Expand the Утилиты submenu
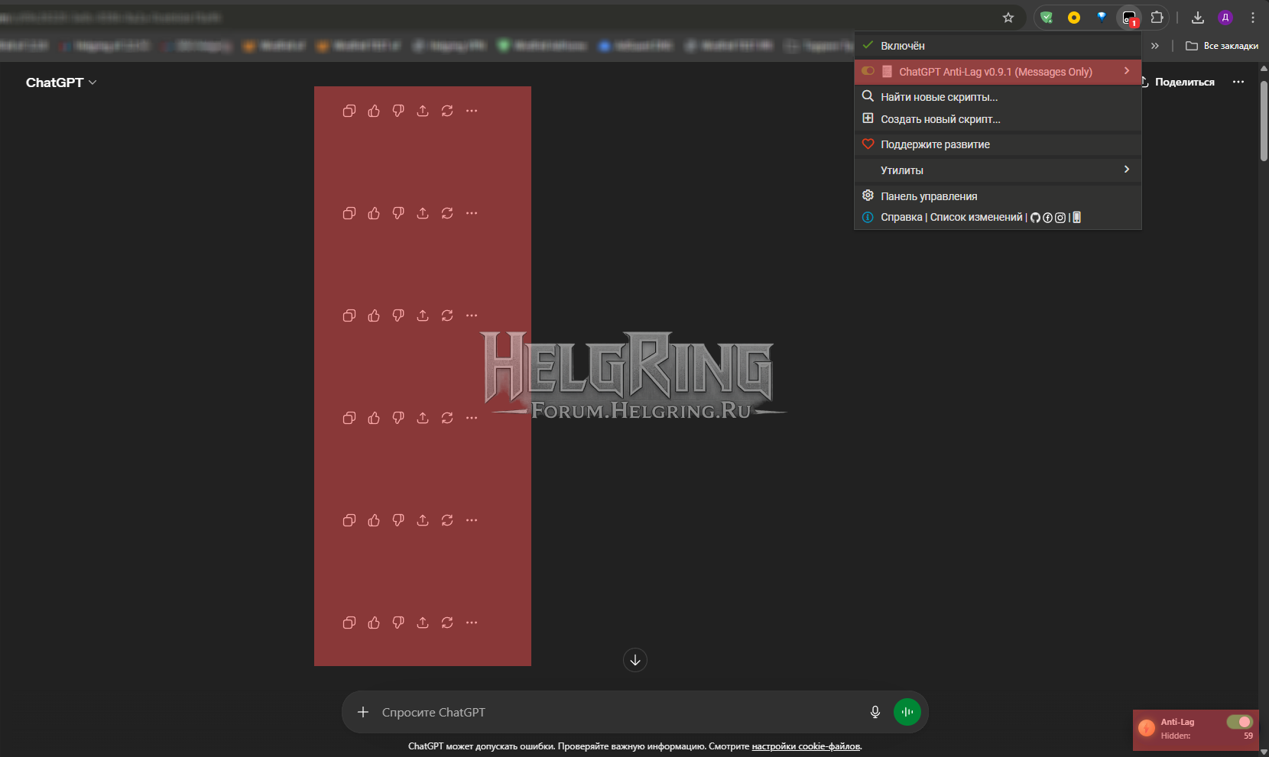Screen dimensions: 1269x757 pos(998,170)
